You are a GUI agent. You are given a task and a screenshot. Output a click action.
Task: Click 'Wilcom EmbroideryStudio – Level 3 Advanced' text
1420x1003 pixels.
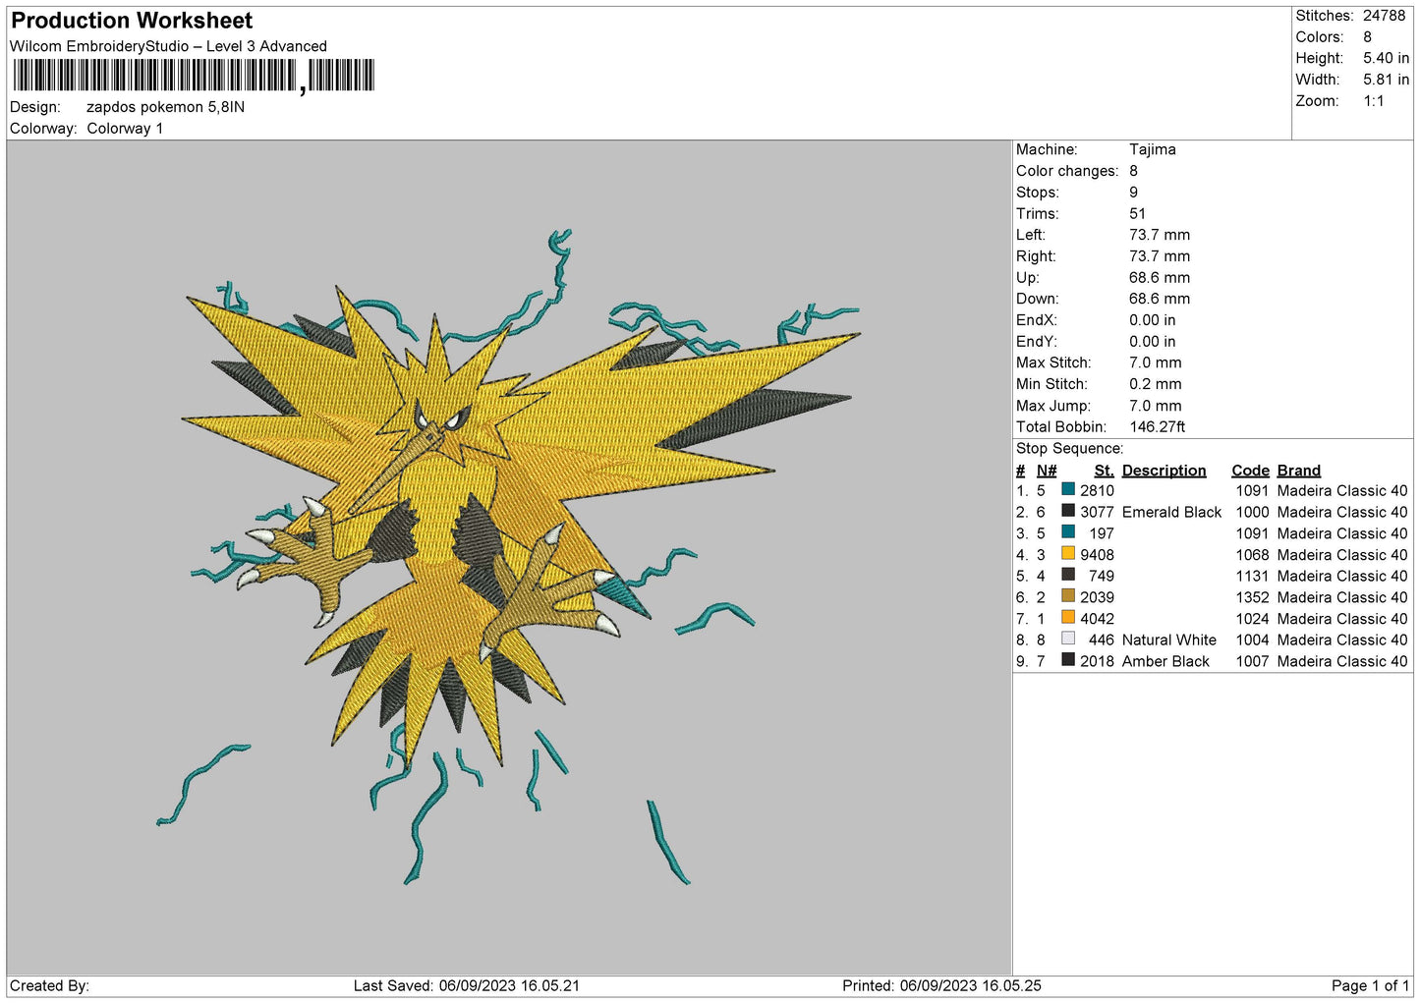[x=168, y=46]
